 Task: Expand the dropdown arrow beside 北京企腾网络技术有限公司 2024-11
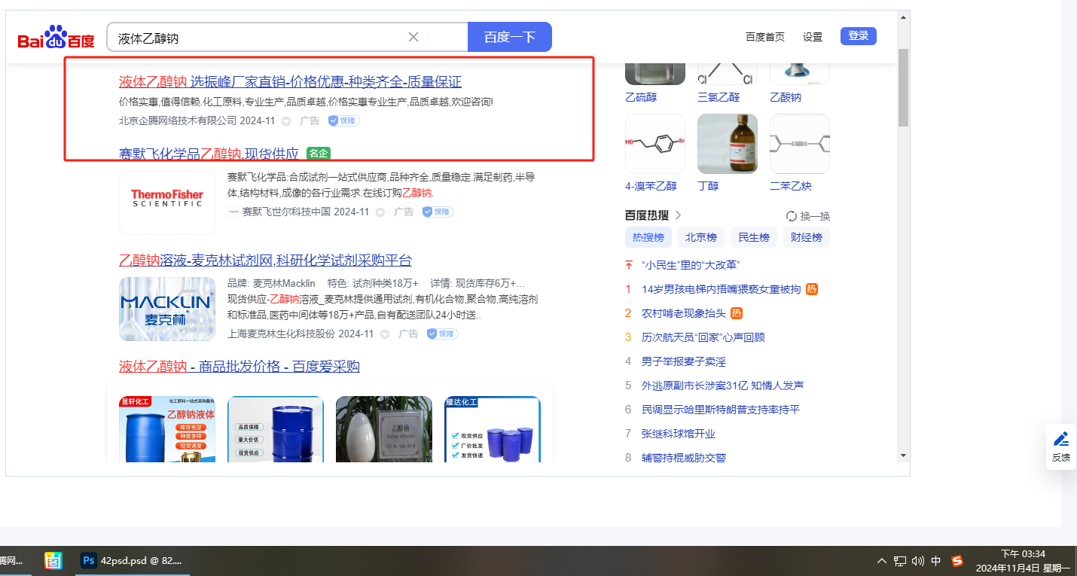pyautogui.click(x=286, y=120)
